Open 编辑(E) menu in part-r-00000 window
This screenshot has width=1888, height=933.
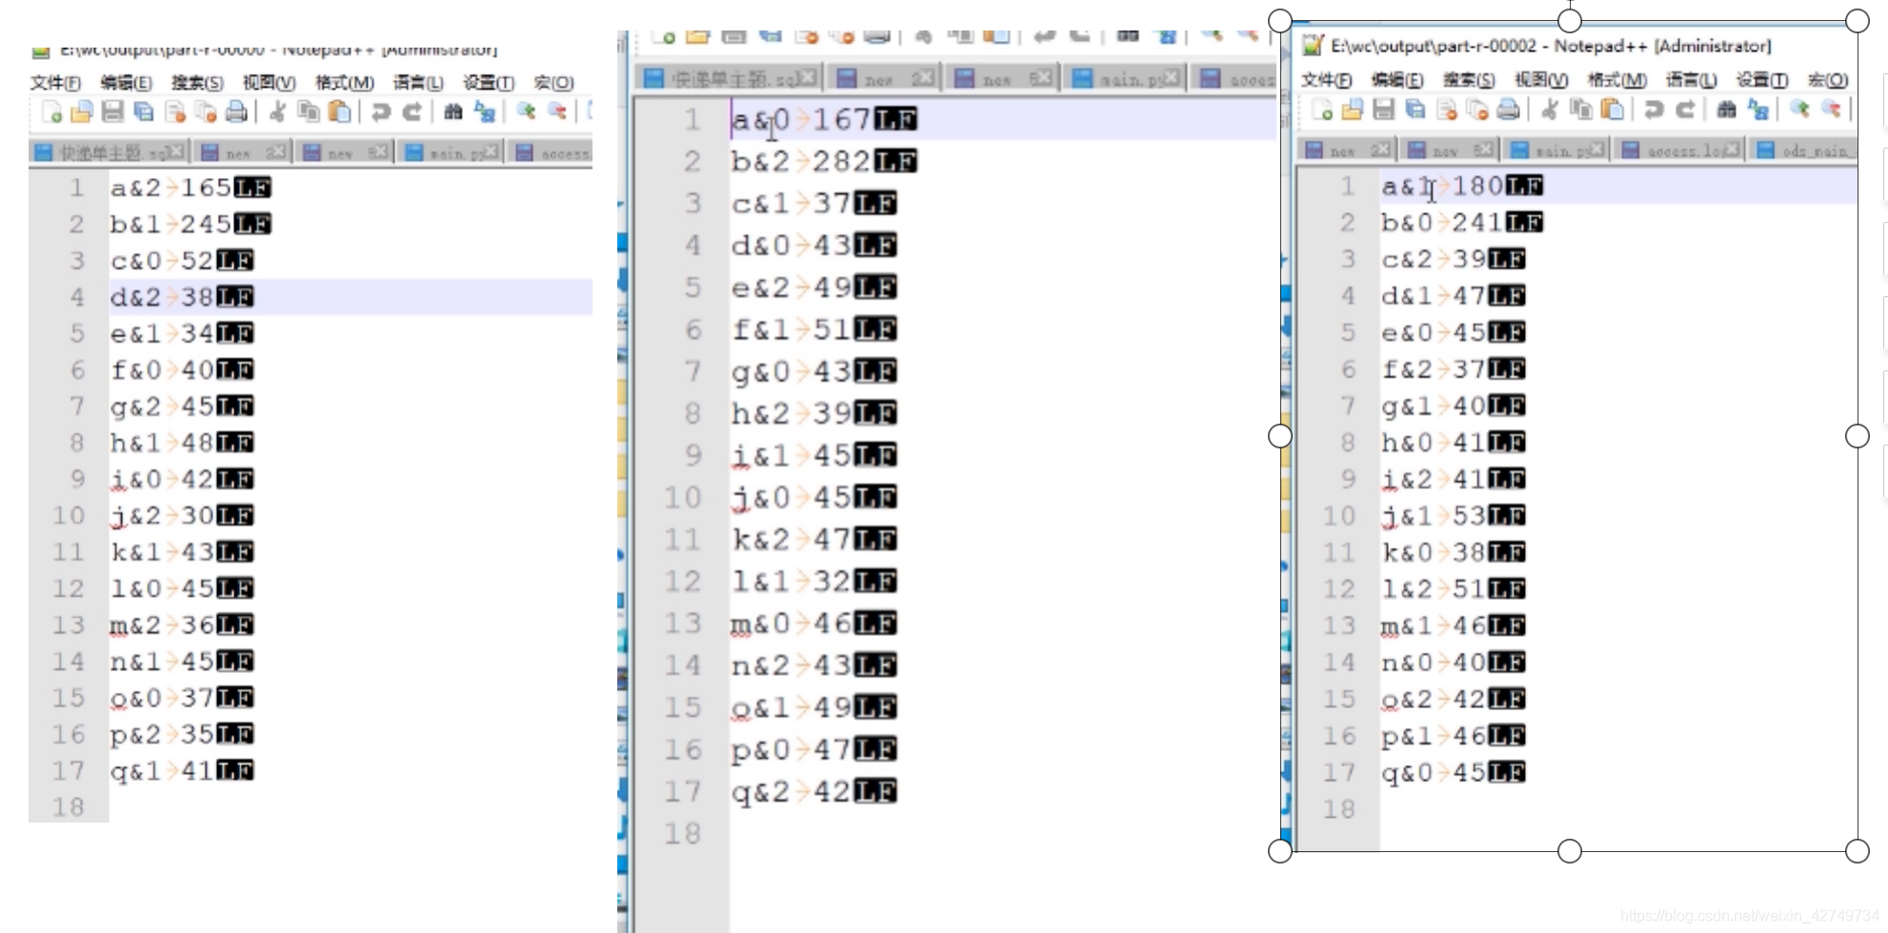[x=126, y=83]
